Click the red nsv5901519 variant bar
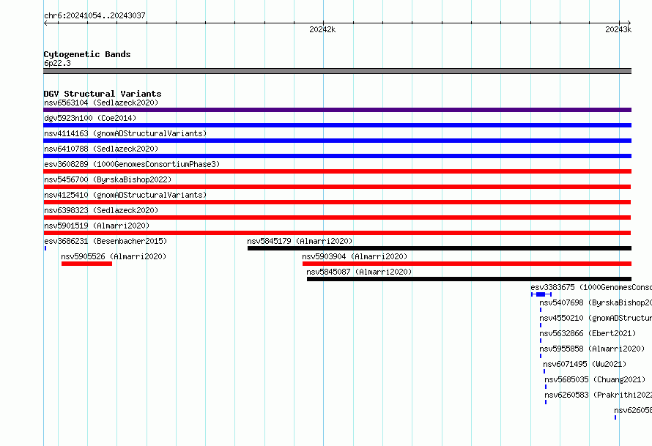The width and height of the screenshot is (652, 446). (x=337, y=233)
